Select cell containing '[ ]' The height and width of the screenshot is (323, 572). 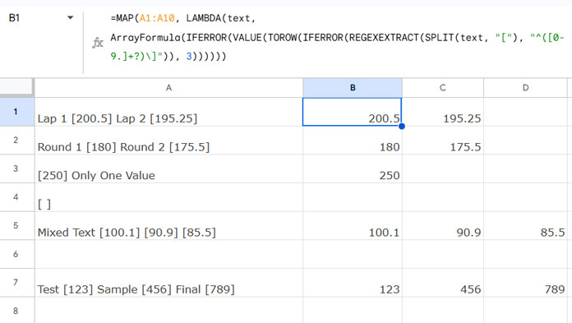(x=168, y=197)
